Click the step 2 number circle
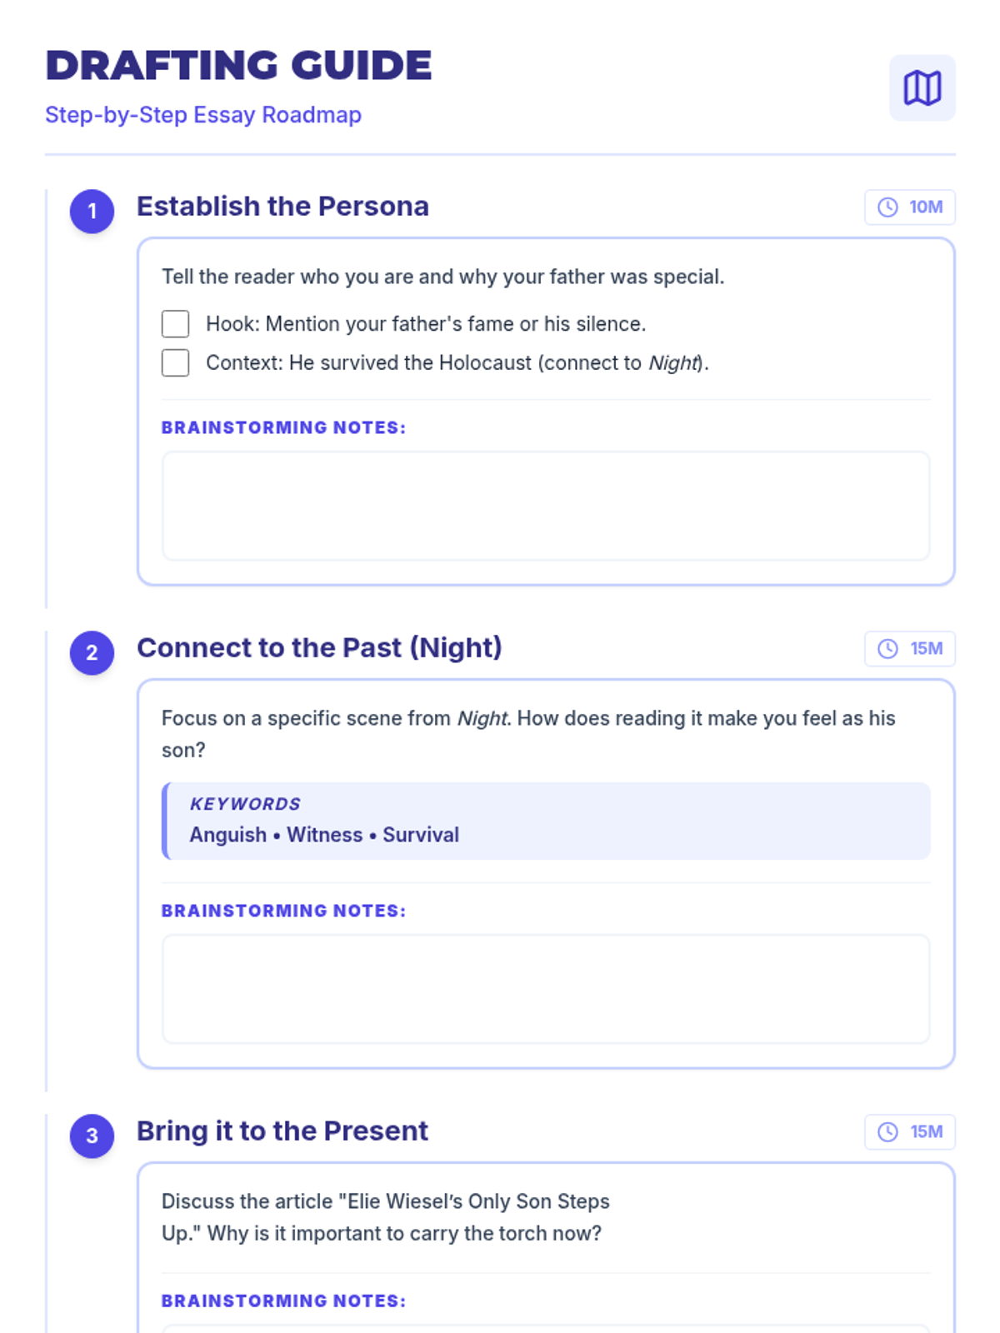 point(92,652)
